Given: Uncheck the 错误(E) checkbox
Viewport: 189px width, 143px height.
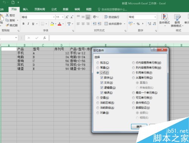Looking at the screenshot, I should coord(102,93).
